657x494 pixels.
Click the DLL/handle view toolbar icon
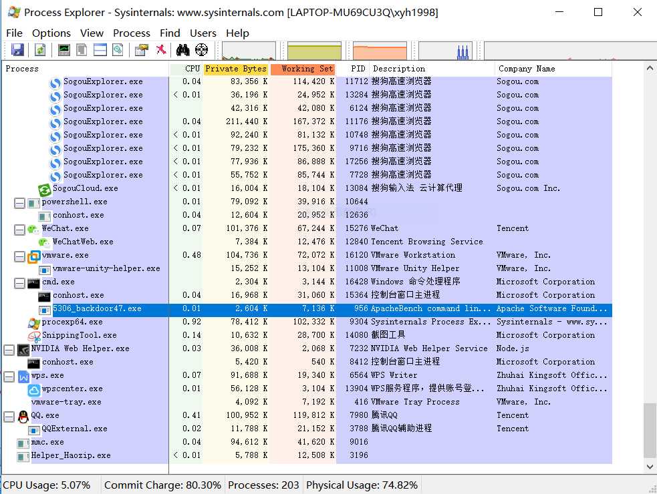point(118,50)
